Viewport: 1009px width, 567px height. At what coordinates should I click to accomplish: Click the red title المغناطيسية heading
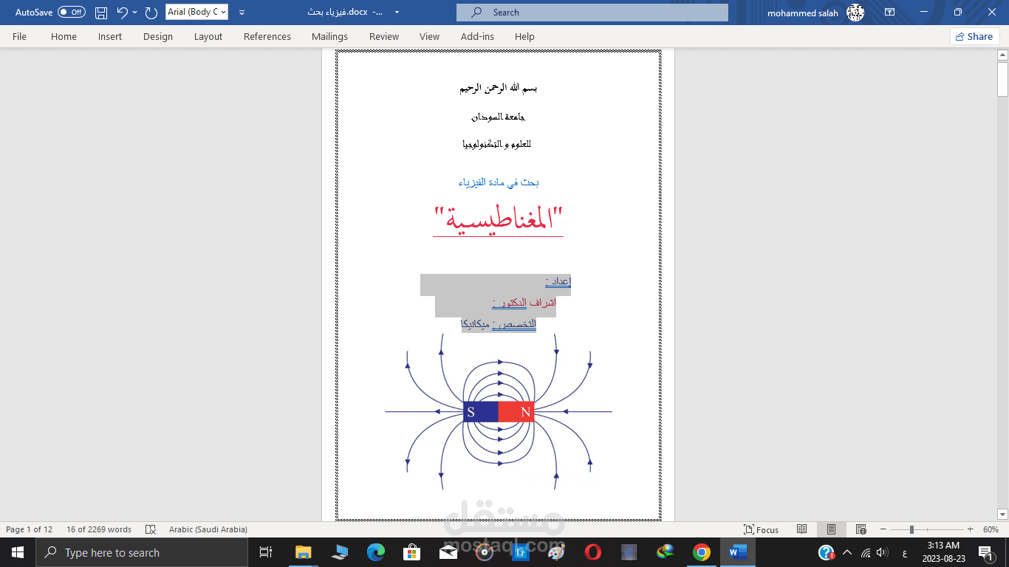point(498,219)
